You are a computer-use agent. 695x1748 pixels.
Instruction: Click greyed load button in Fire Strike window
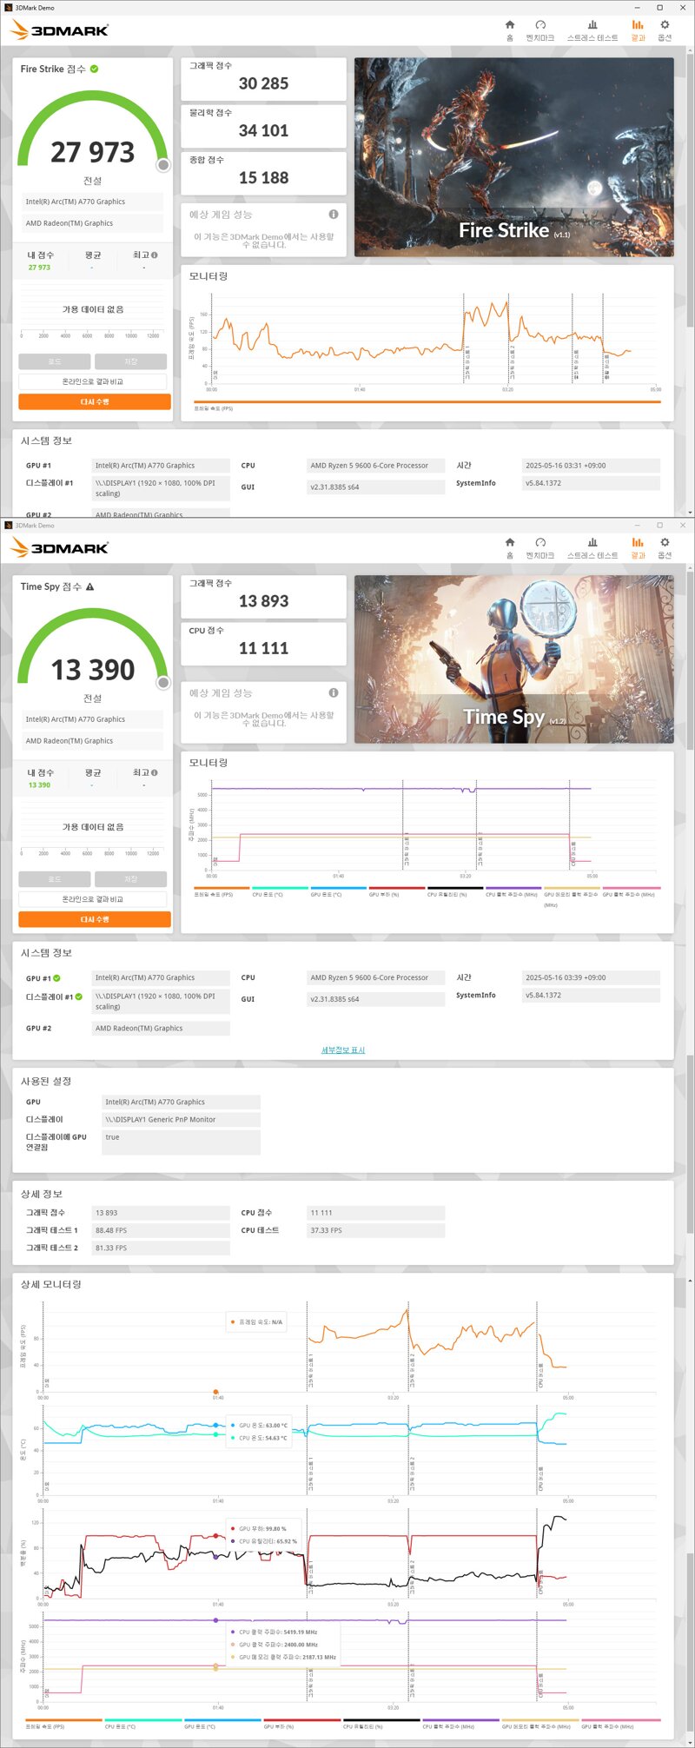click(x=55, y=361)
